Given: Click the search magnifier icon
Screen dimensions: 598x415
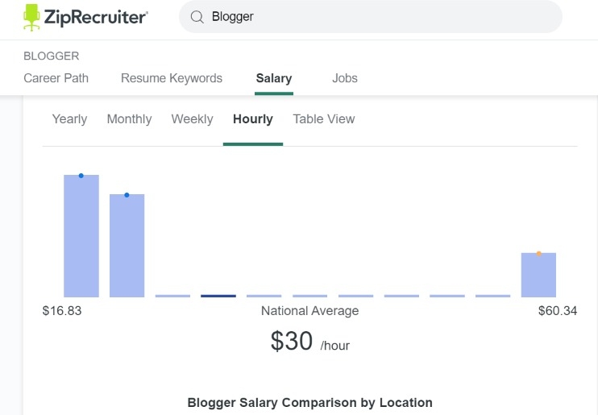Looking at the screenshot, I should point(197,17).
